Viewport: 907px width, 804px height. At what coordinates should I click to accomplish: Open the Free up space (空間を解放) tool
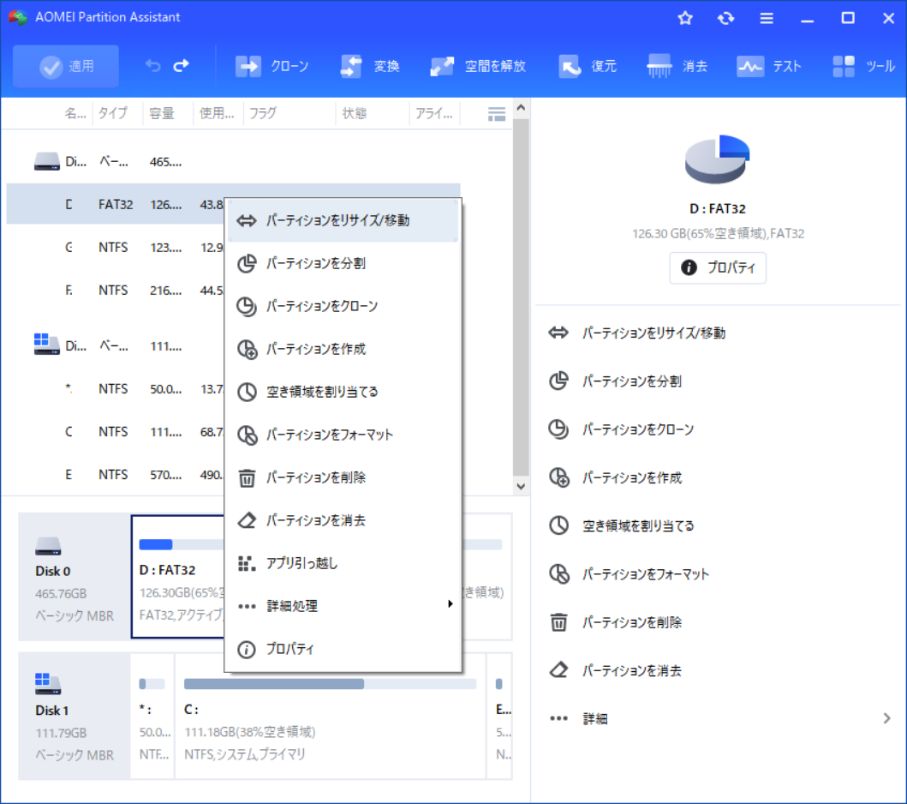coord(478,67)
